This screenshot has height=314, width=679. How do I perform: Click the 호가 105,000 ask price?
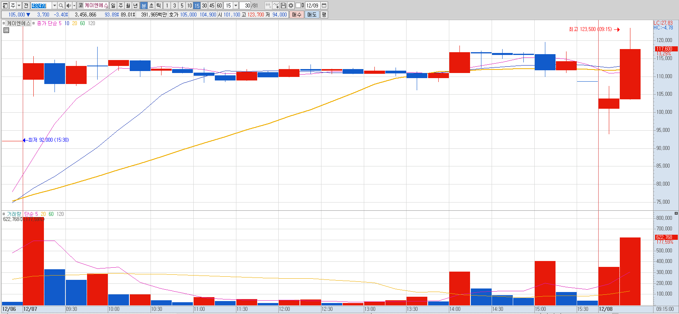[x=188, y=15]
